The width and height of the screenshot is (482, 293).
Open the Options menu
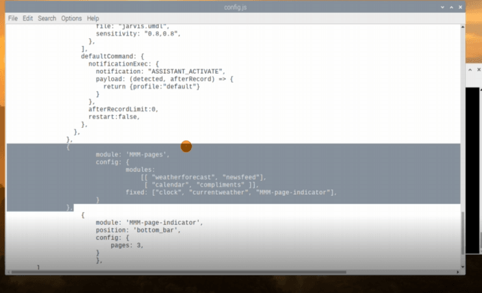pos(71,18)
